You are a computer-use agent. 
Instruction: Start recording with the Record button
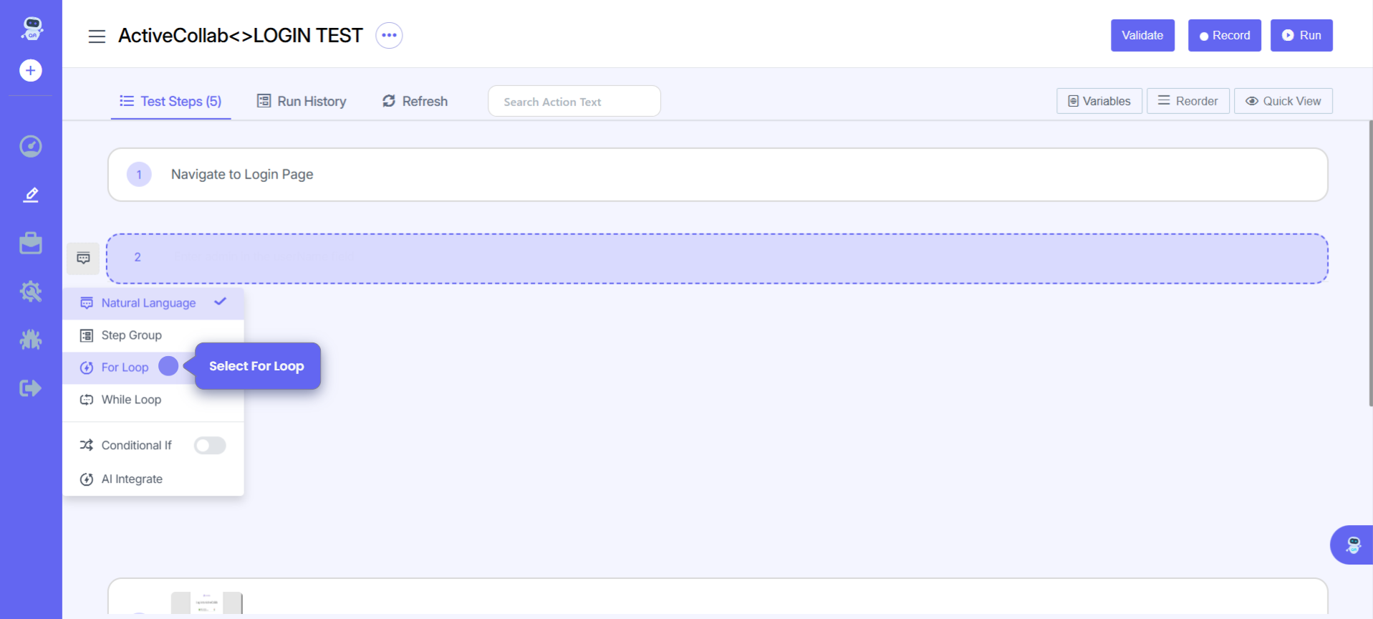pos(1224,35)
